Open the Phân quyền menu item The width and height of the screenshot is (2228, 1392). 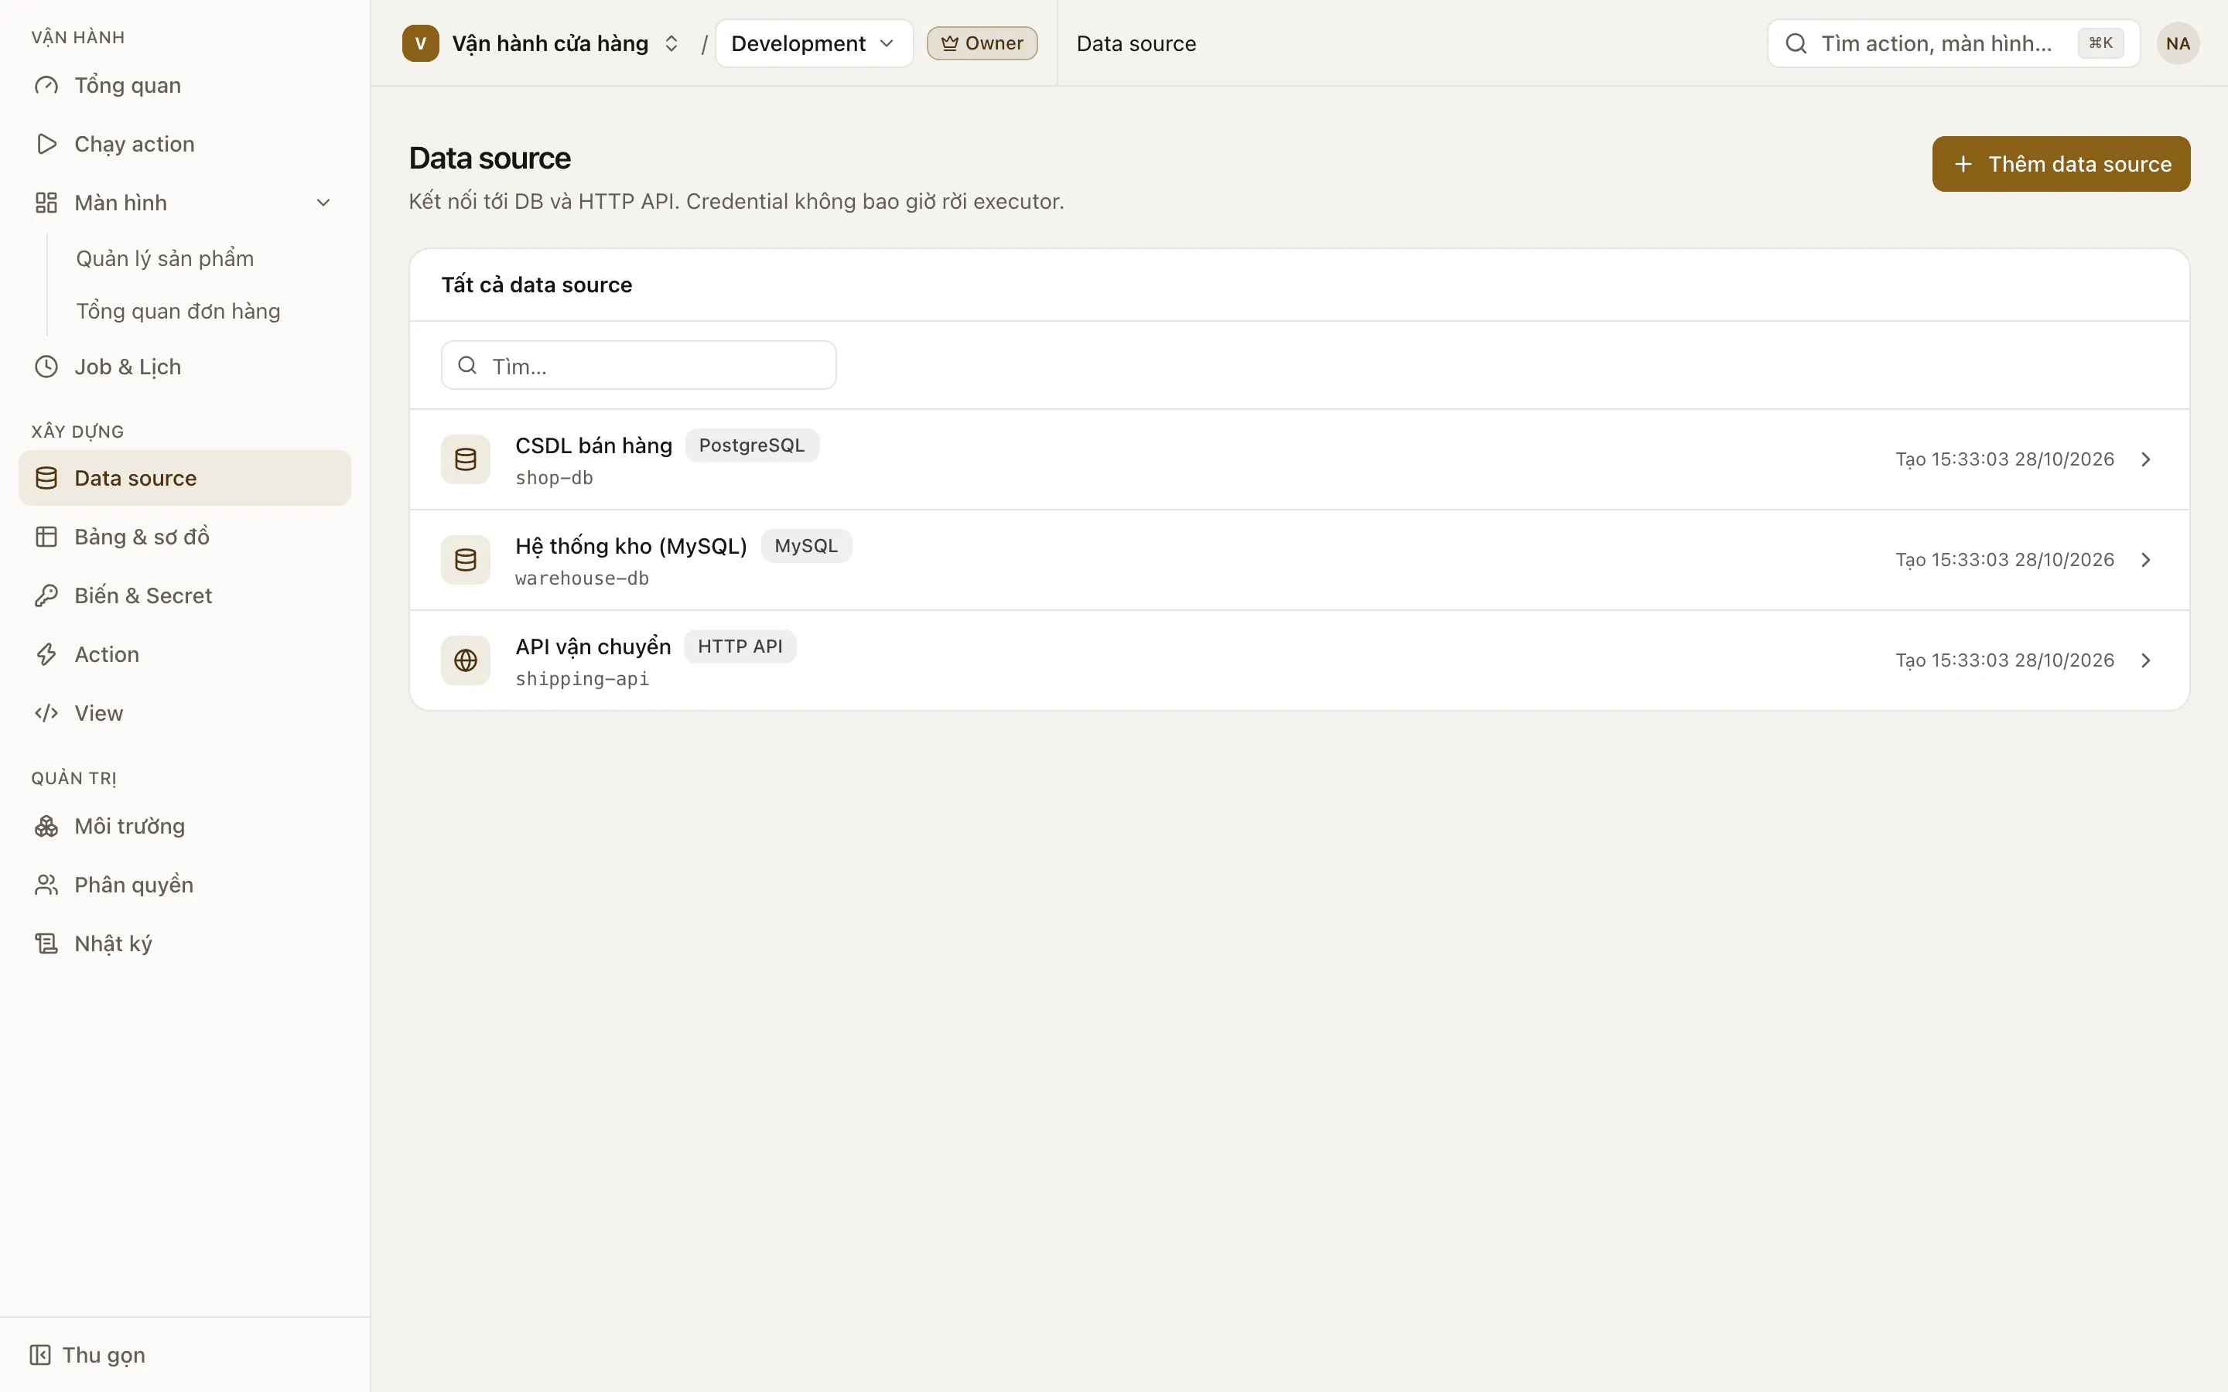pos(184,885)
